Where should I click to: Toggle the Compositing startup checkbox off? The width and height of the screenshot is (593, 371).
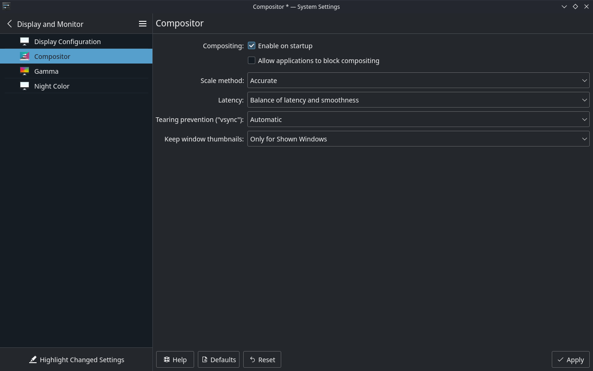tap(252, 45)
